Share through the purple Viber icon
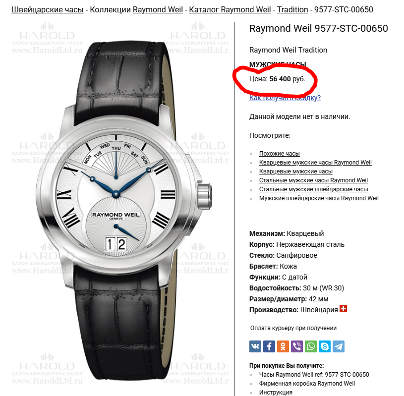Screen dimensions: 404x396 [297, 346]
